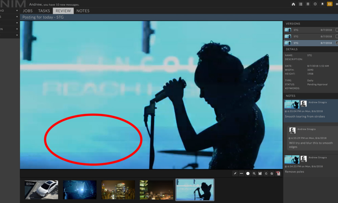Export review as PDF
The width and height of the screenshot is (338, 203).
click(x=278, y=174)
